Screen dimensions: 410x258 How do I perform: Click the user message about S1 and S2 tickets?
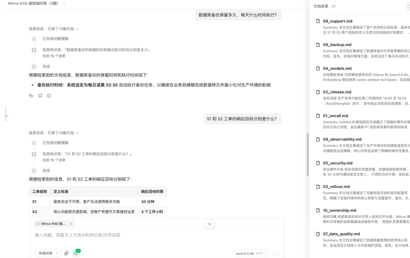(243, 119)
